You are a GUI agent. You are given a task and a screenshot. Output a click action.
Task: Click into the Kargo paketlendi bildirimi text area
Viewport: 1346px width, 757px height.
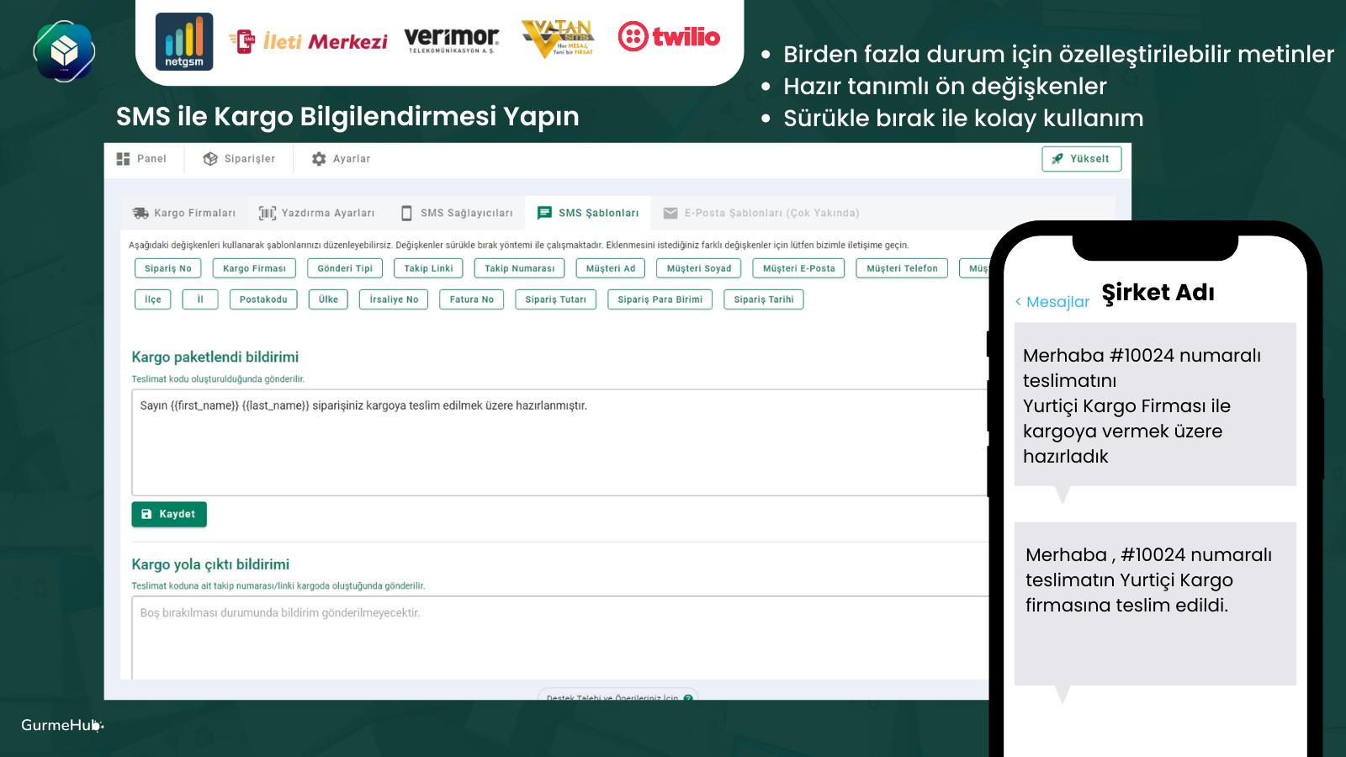click(560, 442)
